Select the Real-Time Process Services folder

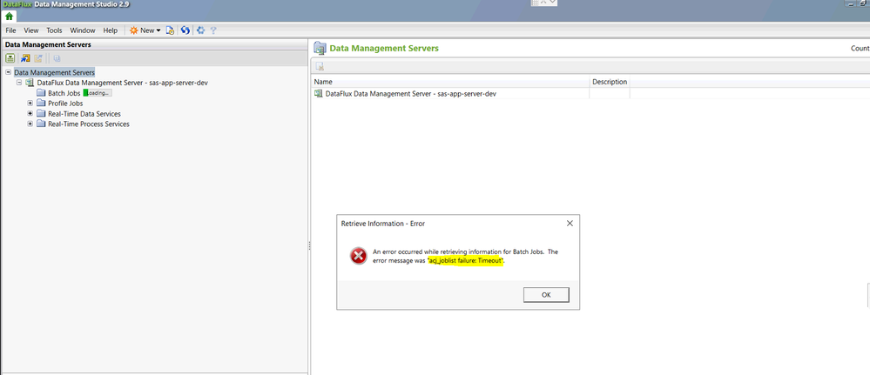[89, 124]
